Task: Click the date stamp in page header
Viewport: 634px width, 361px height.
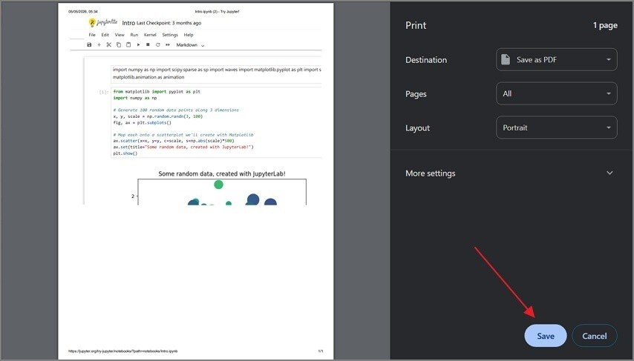Action: (x=83, y=12)
